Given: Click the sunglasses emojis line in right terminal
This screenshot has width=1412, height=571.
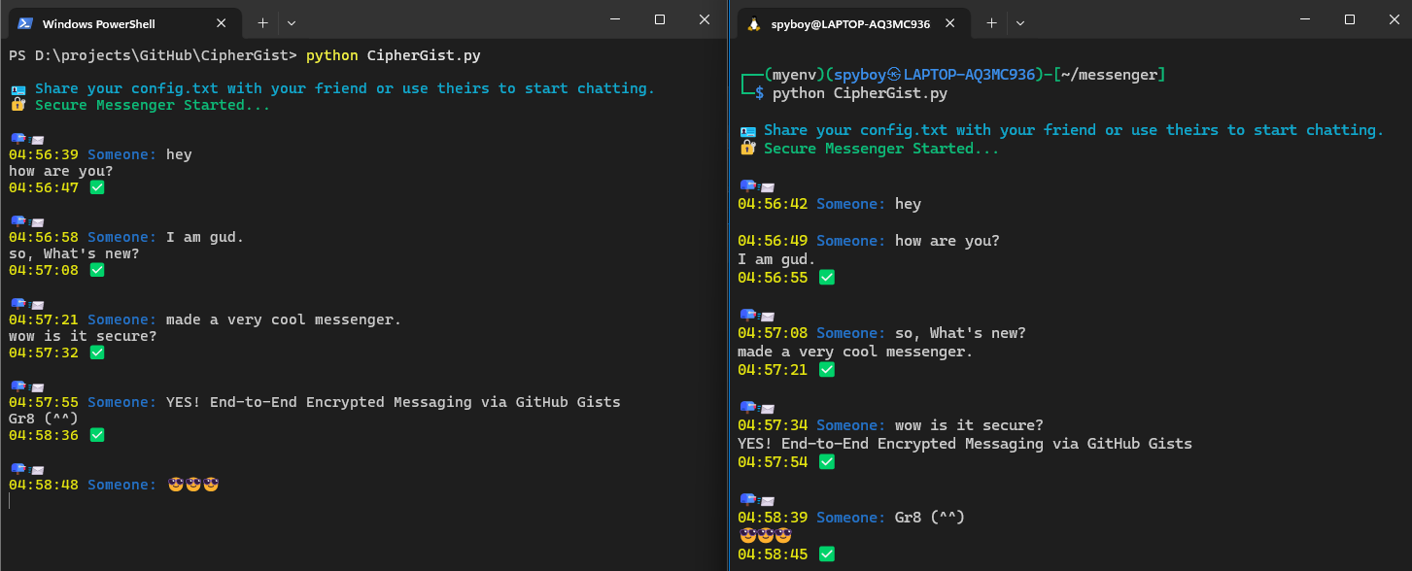Looking at the screenshot, I should point(765,536).
